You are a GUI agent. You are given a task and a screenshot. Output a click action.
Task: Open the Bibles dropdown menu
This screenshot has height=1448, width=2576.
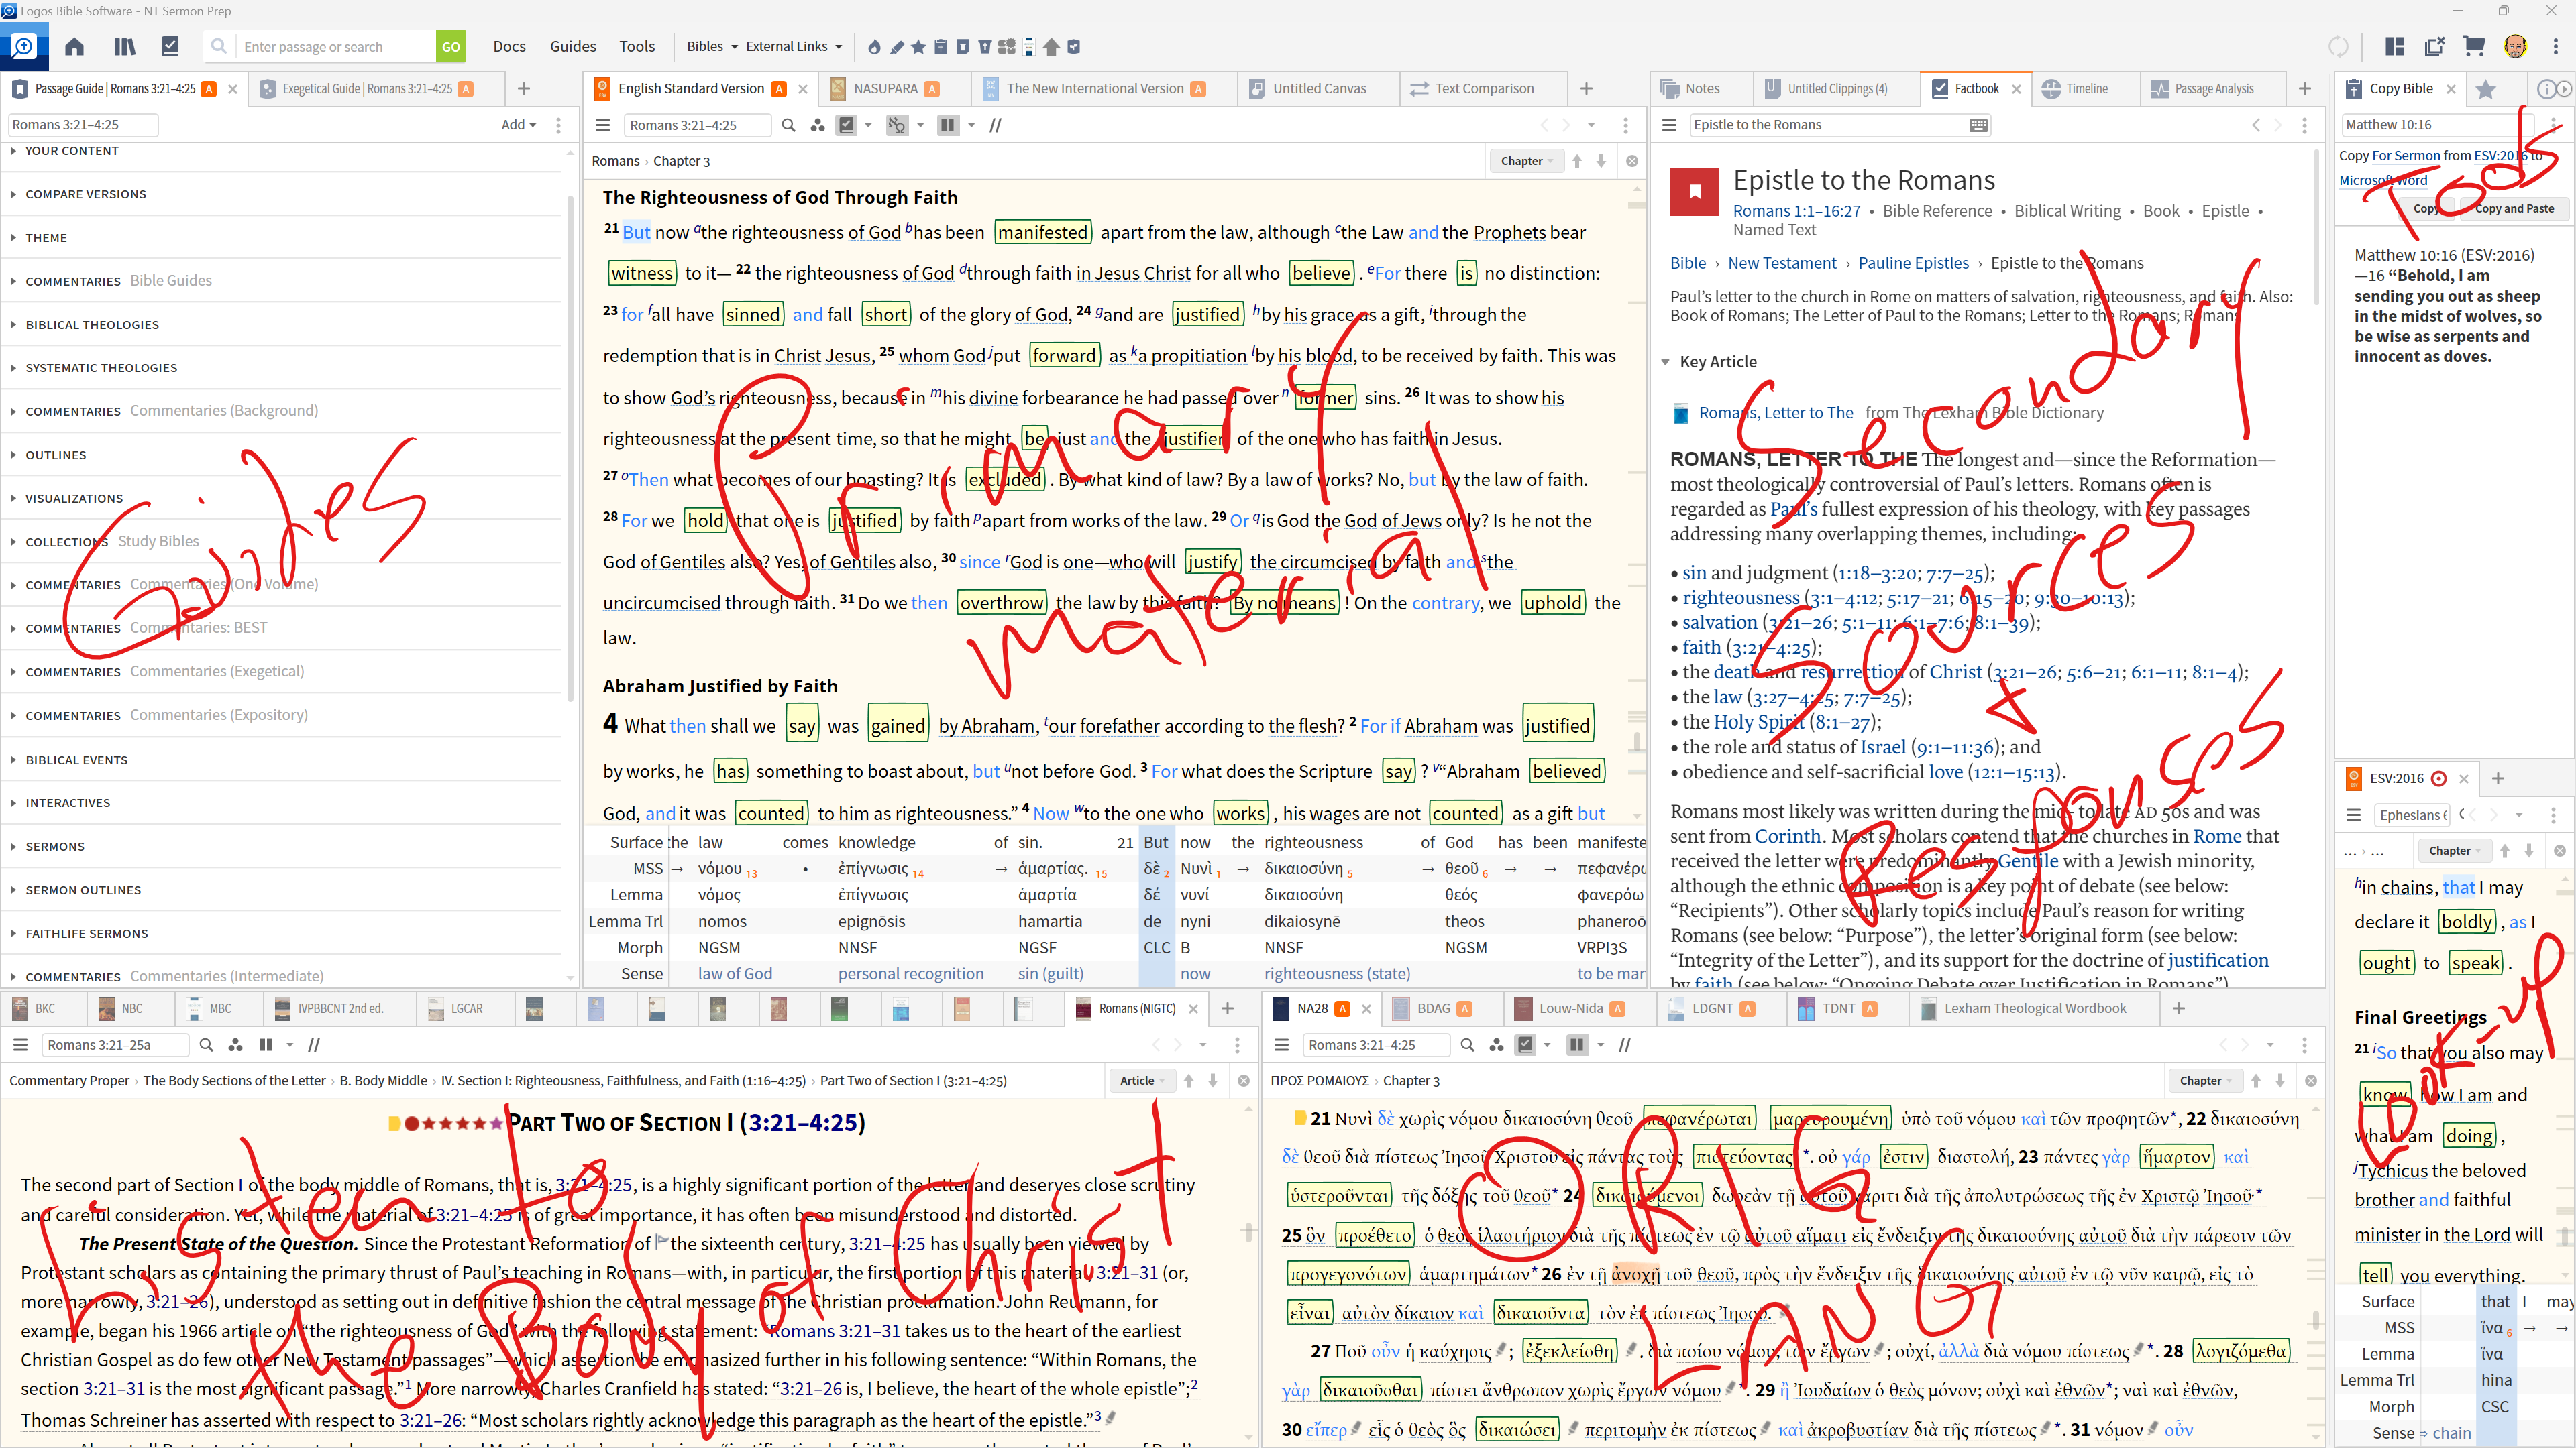(x=711, y=46)
